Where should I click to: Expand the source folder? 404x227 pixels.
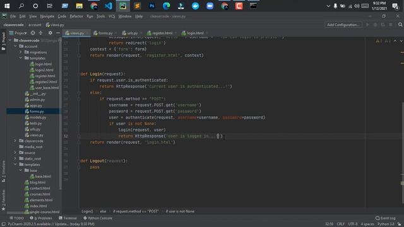pyautogui.click(x=15, y=153)
